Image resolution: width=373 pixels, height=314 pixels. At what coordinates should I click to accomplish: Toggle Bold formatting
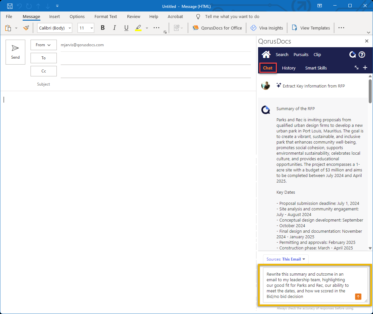[103, 28]
